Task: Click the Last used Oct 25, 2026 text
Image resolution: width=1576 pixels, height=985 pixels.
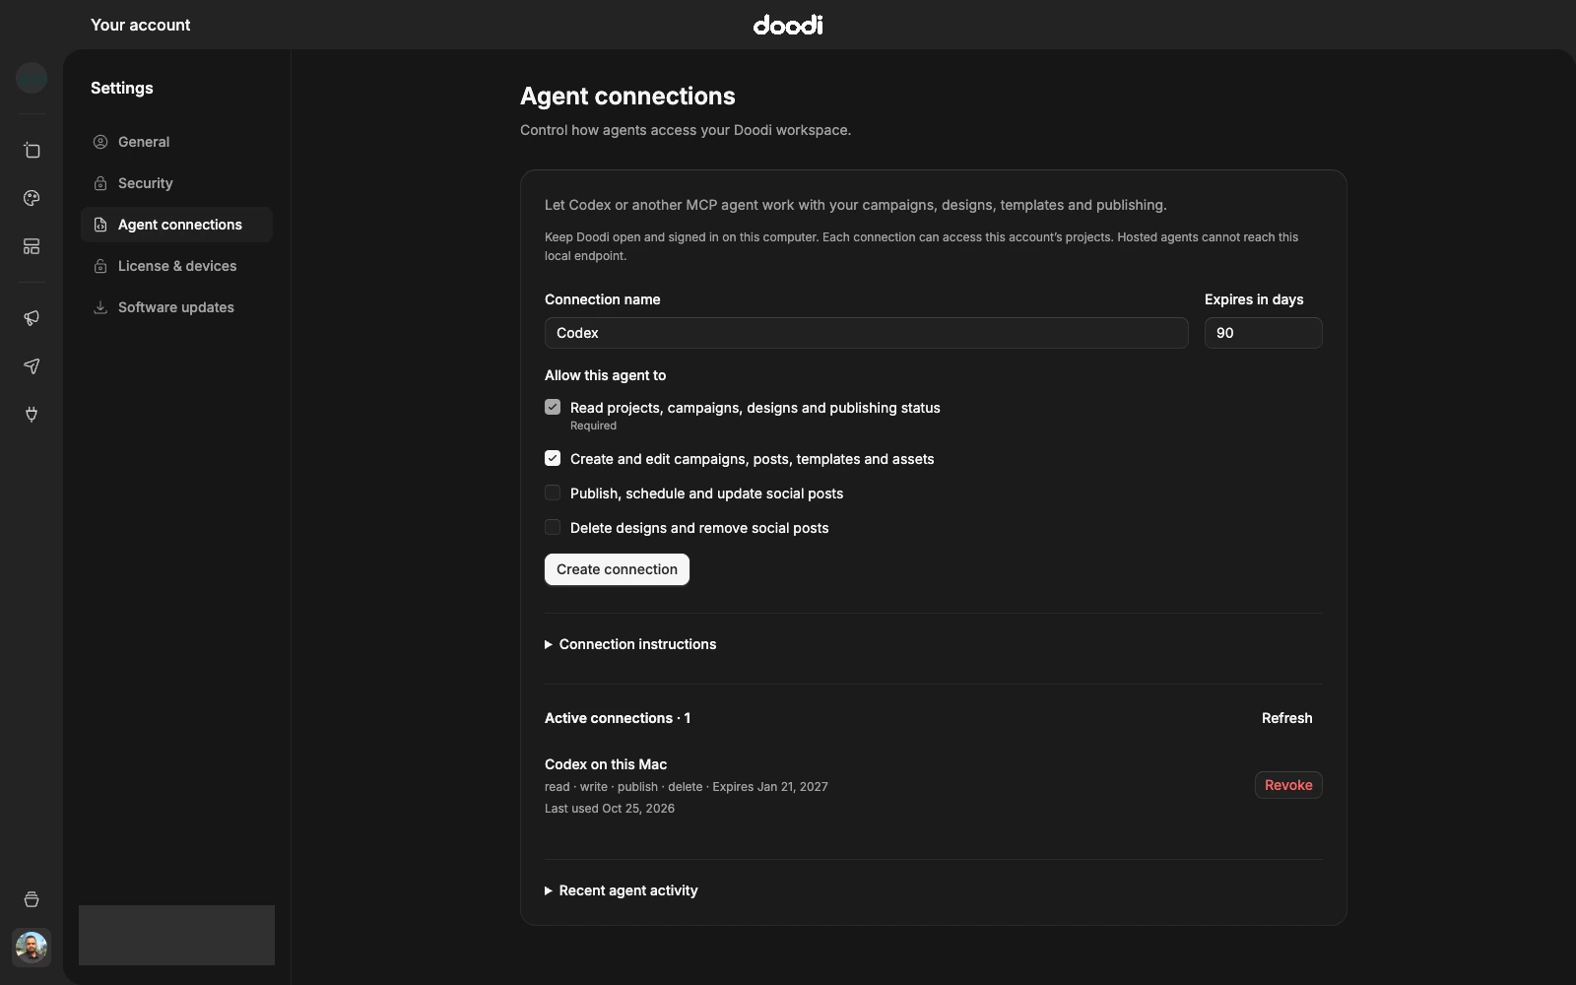Action: tap(610, 809)
